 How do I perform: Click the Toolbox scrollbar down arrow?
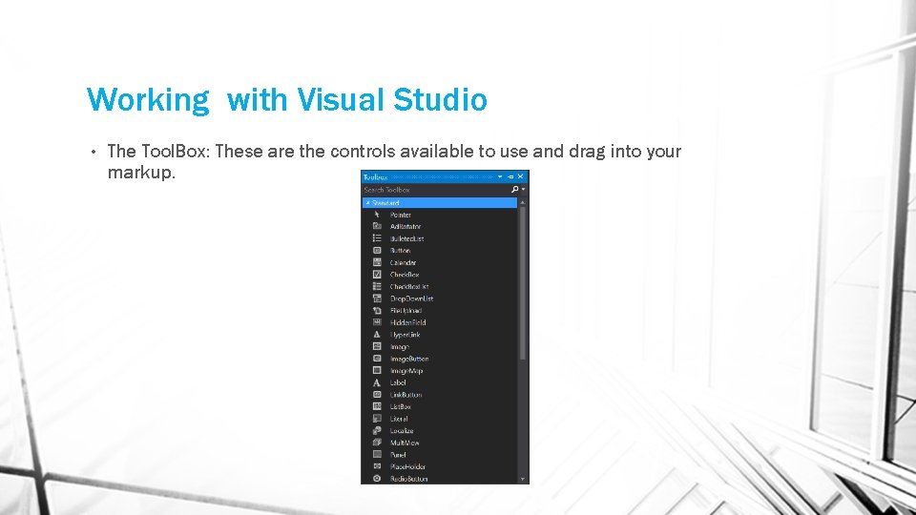[522, 480]
